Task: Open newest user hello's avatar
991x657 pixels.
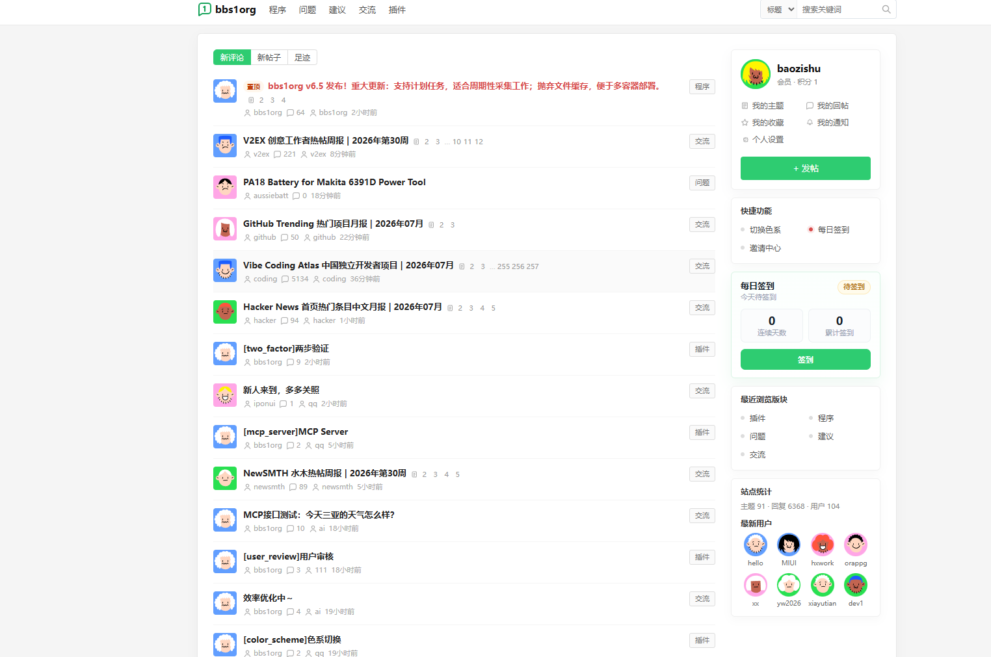Action: (756, 545)
